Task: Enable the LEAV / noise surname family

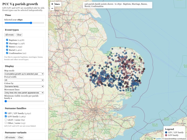Action: 6,120
